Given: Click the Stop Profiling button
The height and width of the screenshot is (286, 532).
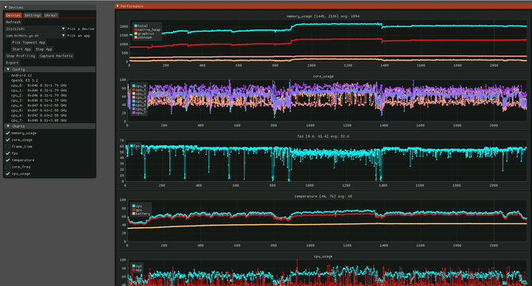Looking at the screenshot, I should tap(21, 56).
